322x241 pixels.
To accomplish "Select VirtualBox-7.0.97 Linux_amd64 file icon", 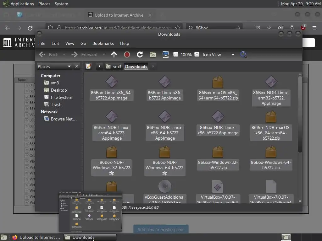I will (x=218, y=186).
